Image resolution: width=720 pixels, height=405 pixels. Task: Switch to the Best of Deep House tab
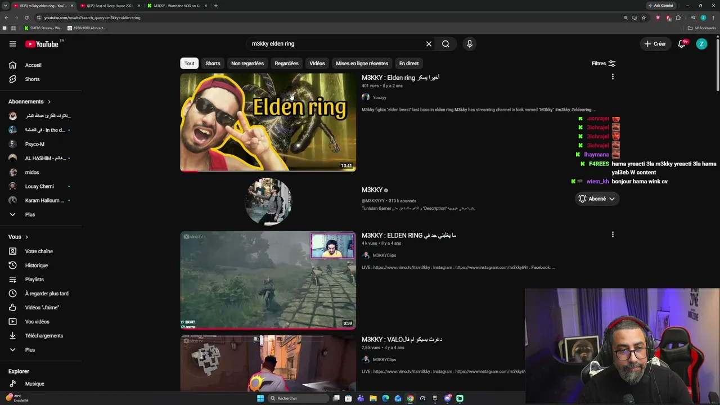click(110, 6)
